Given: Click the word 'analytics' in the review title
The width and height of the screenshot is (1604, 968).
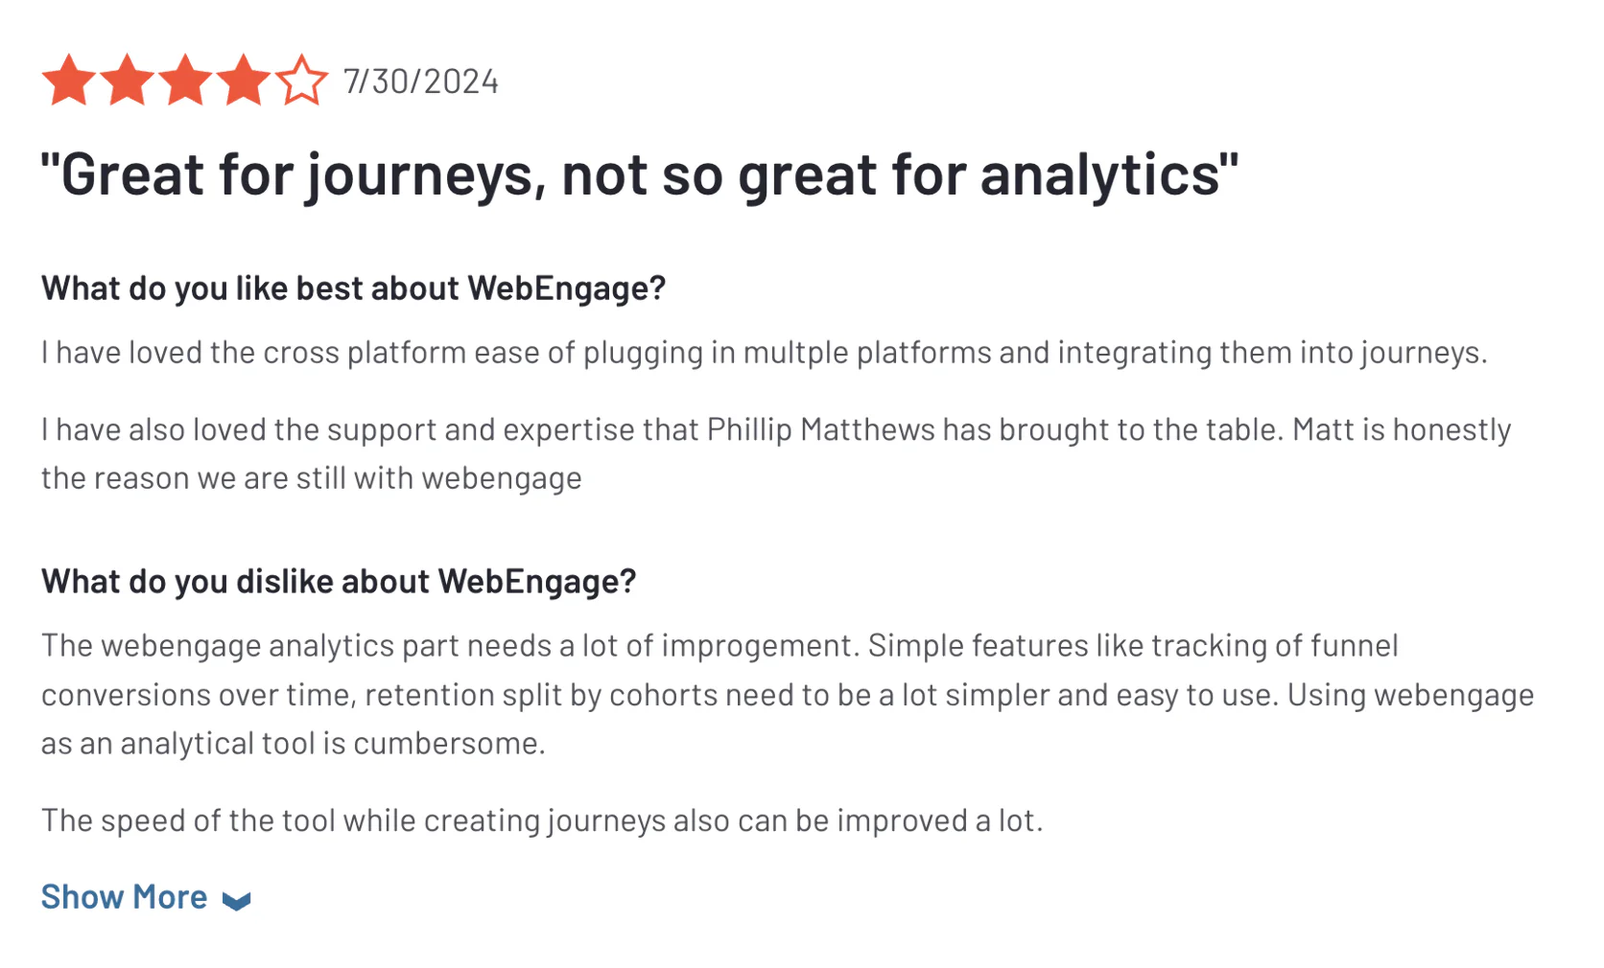Looking at the screenshot, I should 1099,175.
